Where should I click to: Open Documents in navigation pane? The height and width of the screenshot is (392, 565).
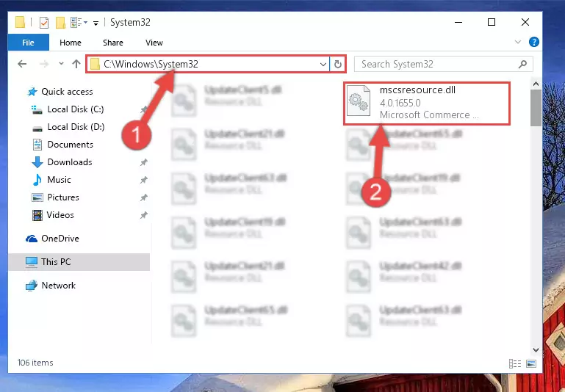tap(71, 145)
